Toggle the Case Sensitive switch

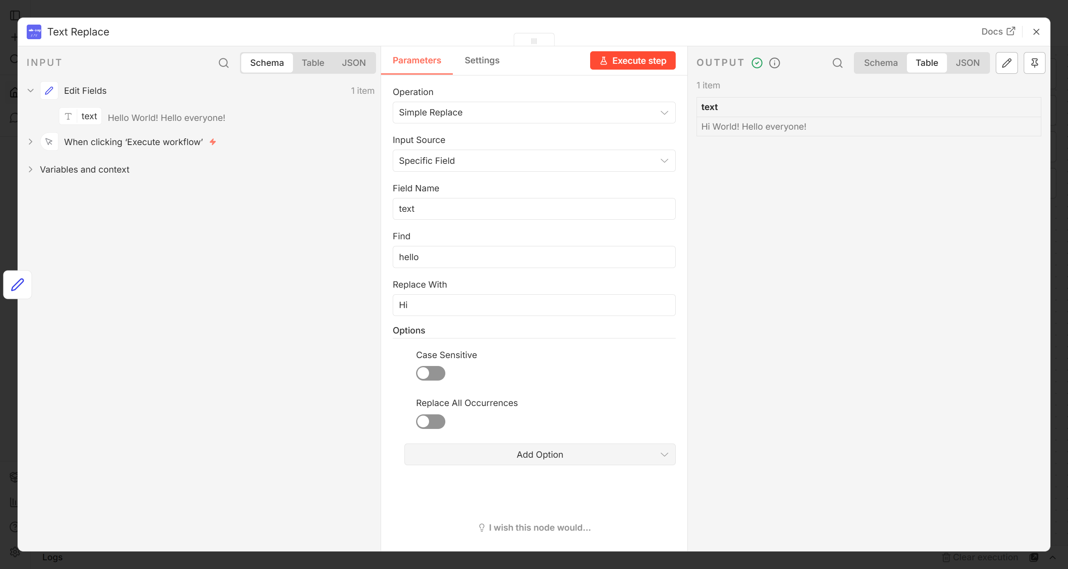click(x=430, y=373)
